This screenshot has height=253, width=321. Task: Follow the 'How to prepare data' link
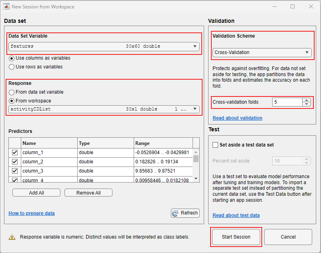[x=31, y=213]
